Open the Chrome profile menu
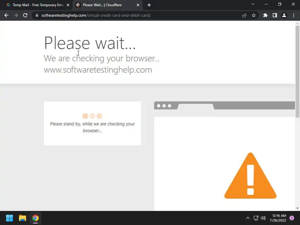This screenshot has height=225, width=300. coord(284,15)
